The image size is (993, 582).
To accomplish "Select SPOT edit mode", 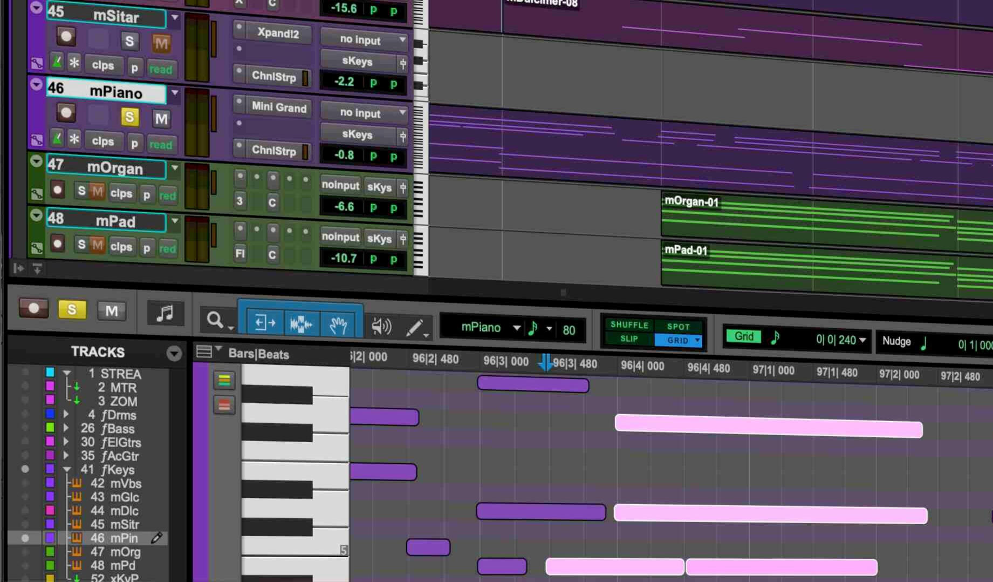I will tap(678, 327).
